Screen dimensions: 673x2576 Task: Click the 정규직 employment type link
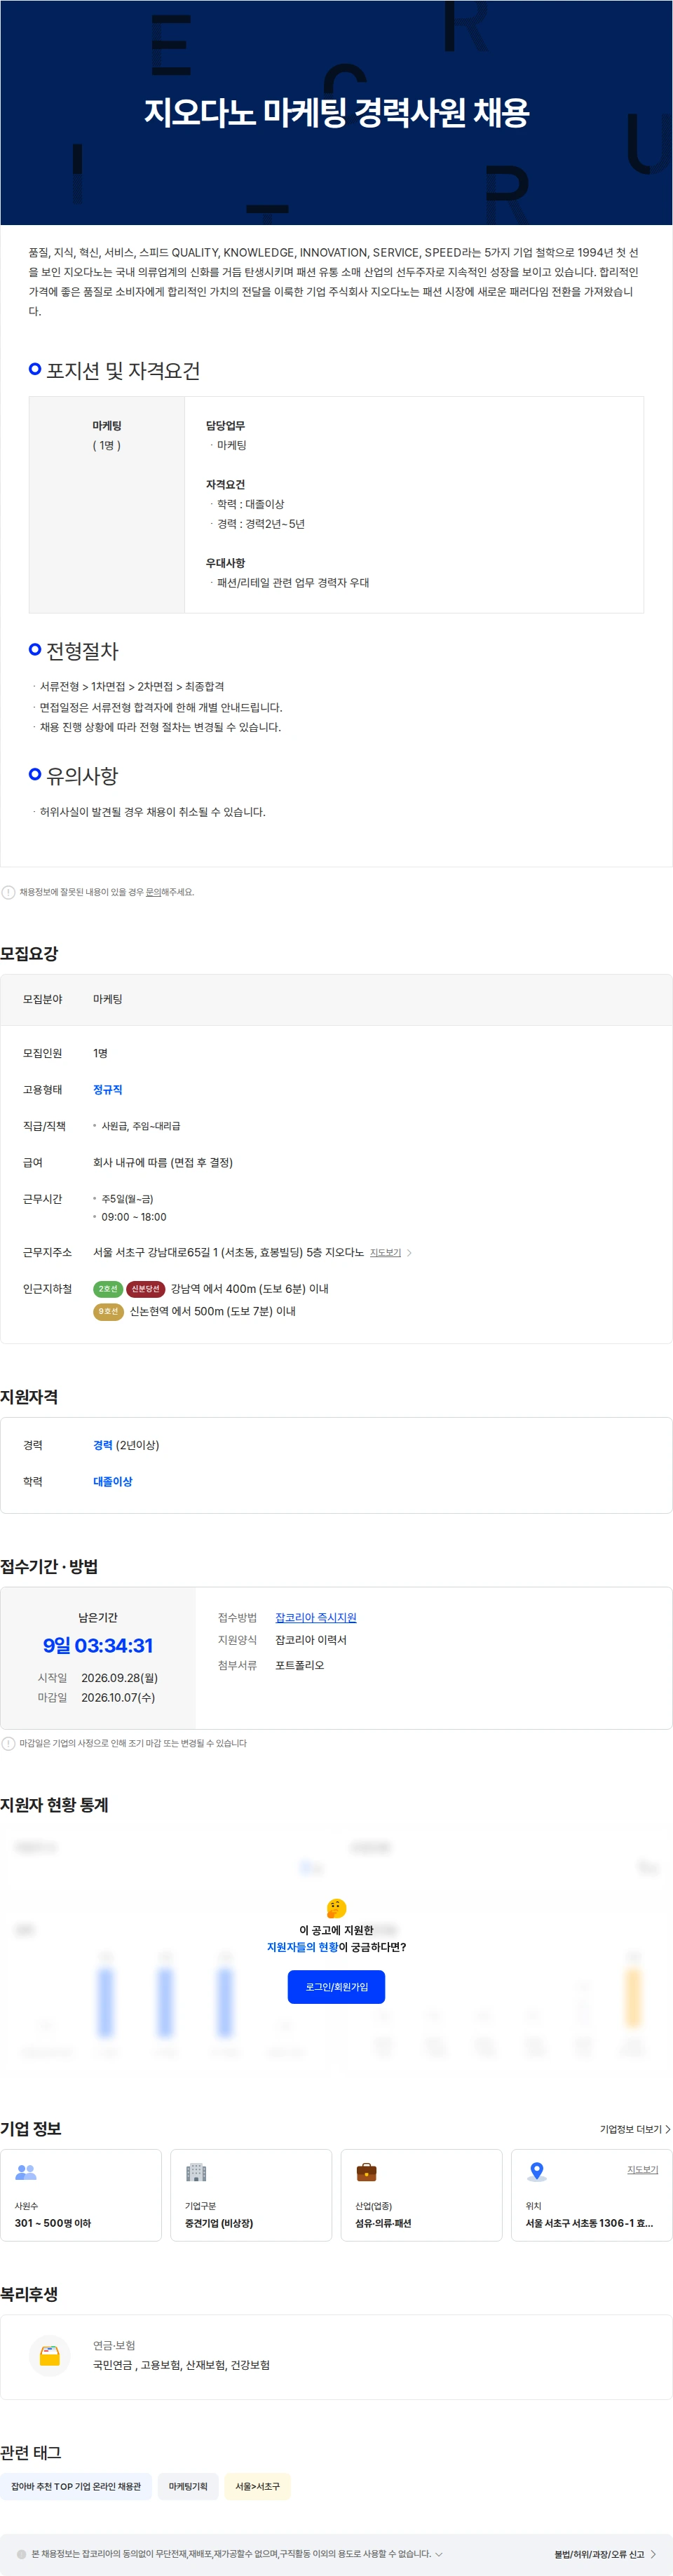click(108, 1089)
